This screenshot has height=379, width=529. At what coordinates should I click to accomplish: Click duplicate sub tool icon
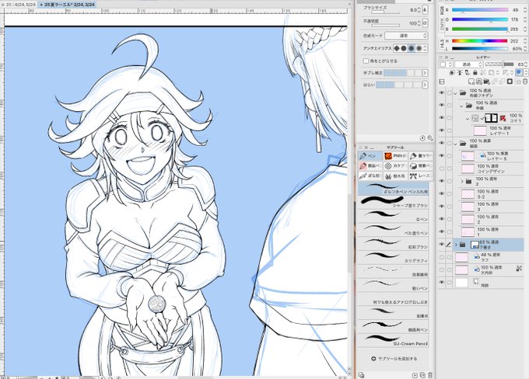point(422,375)
